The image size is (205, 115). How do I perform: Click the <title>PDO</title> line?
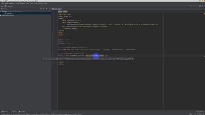[x=70, y=29]
